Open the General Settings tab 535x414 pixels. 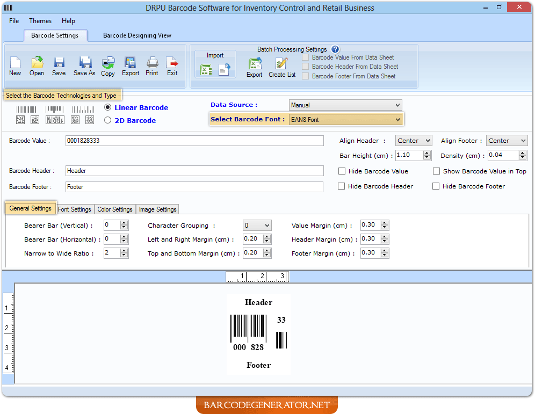point(31,208)
